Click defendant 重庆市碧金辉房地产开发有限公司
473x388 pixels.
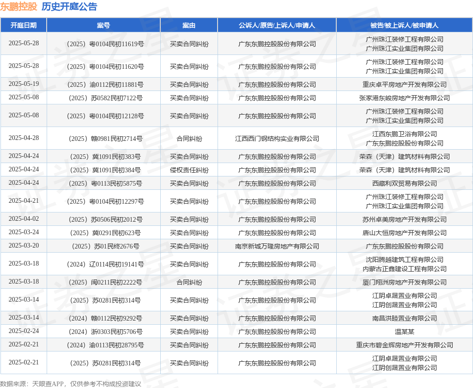(x=404, y=345)
